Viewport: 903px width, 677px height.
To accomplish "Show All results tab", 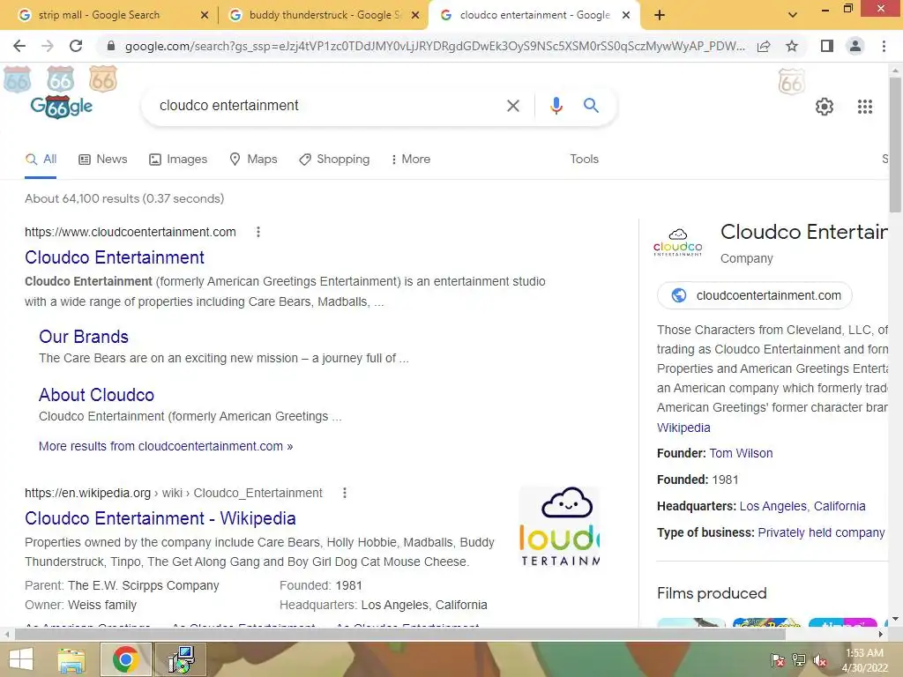I will [x=41, y=160].
